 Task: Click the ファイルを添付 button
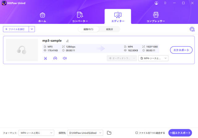[x=16, y=29]
